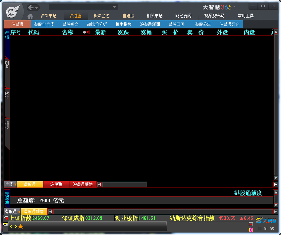Image resolution: width=281 pixels, height=235 pixels.
Task: Click the red window icon beside 上证指数
Action: coord(6,218)
